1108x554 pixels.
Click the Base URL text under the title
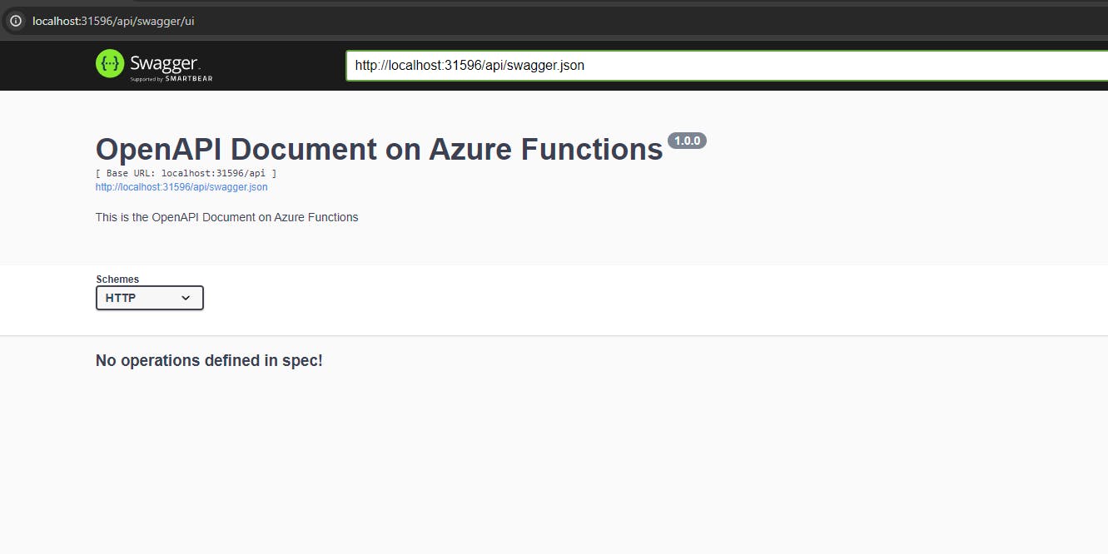[185, 173]
